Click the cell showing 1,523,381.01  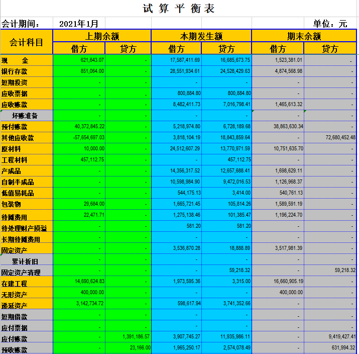pos(278,60)
